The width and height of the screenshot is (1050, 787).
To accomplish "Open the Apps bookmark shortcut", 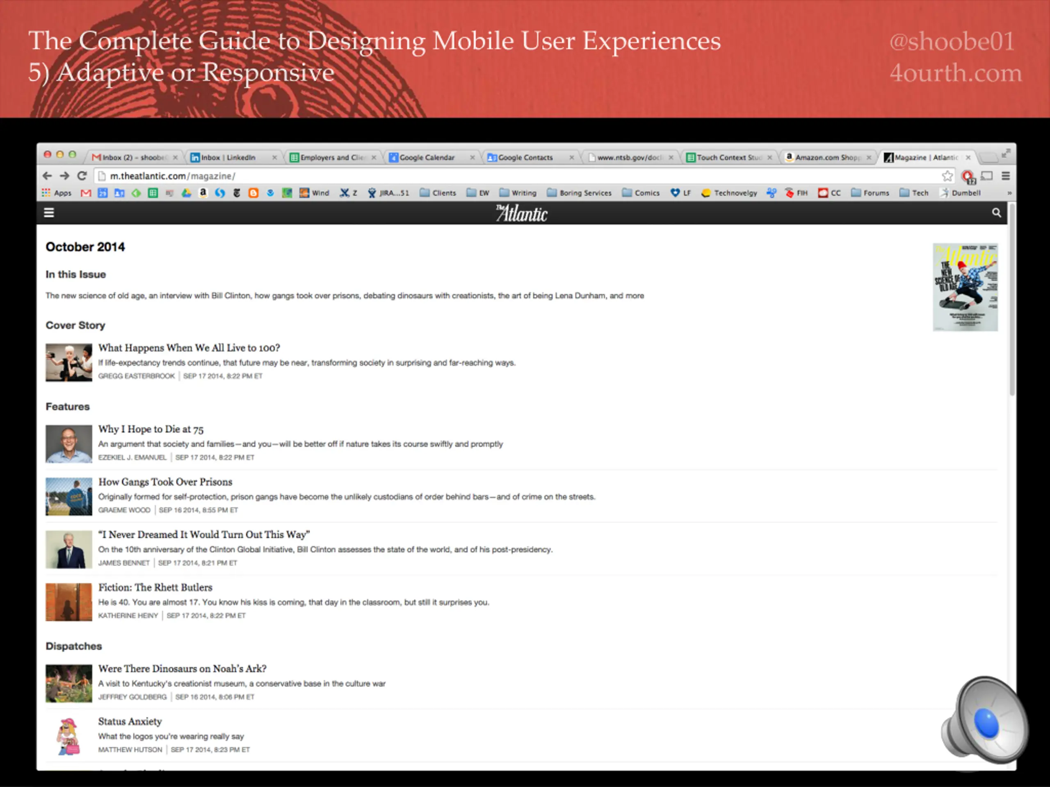I will point(57,193).
